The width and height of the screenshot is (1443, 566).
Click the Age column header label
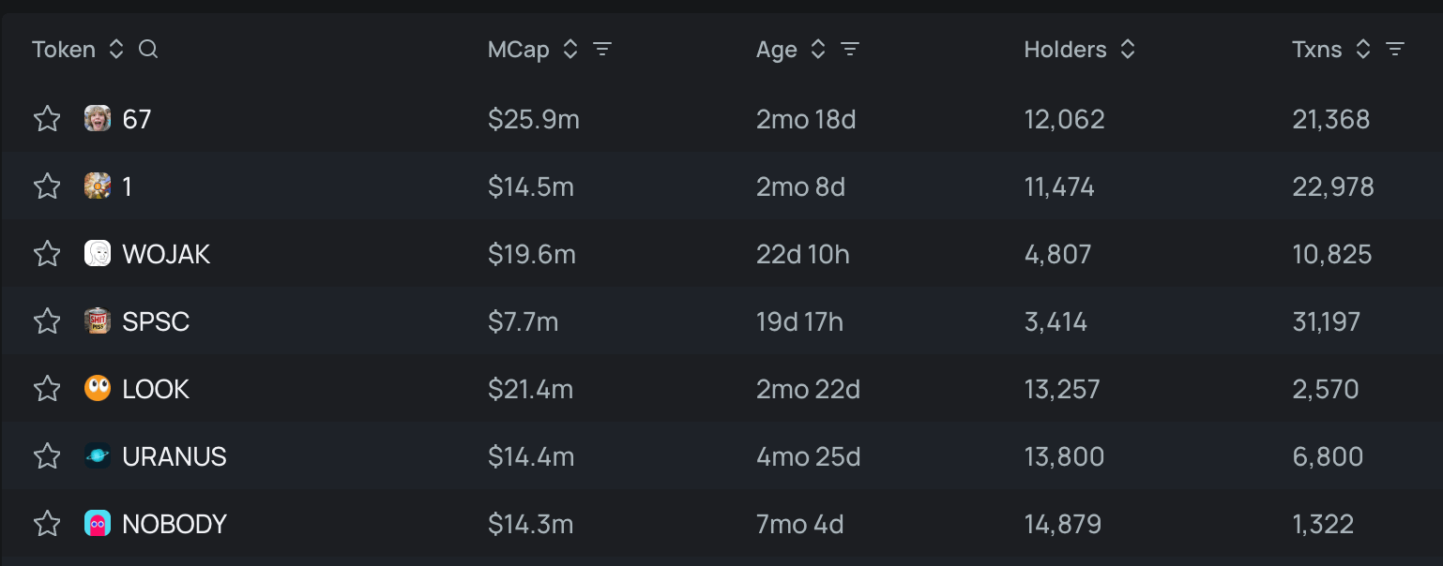pos(776,50)
